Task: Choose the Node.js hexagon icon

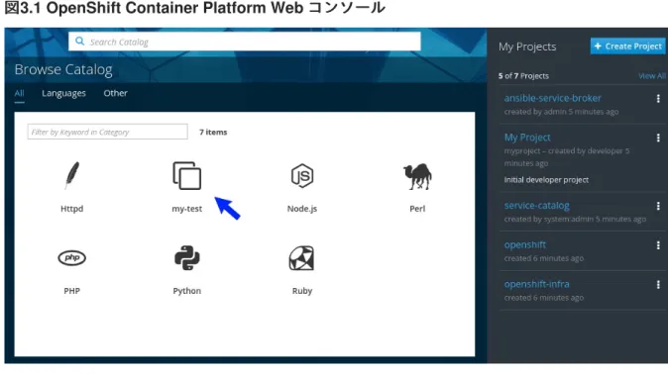Action: click(302, 176)
